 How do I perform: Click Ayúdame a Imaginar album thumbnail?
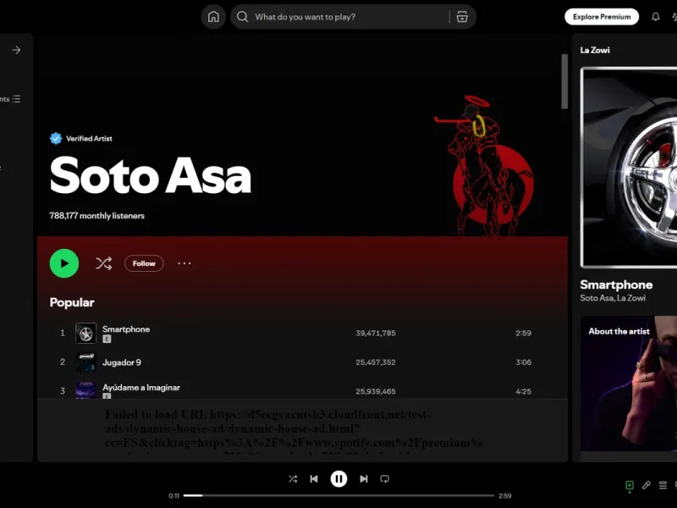(x=86, y=389)
